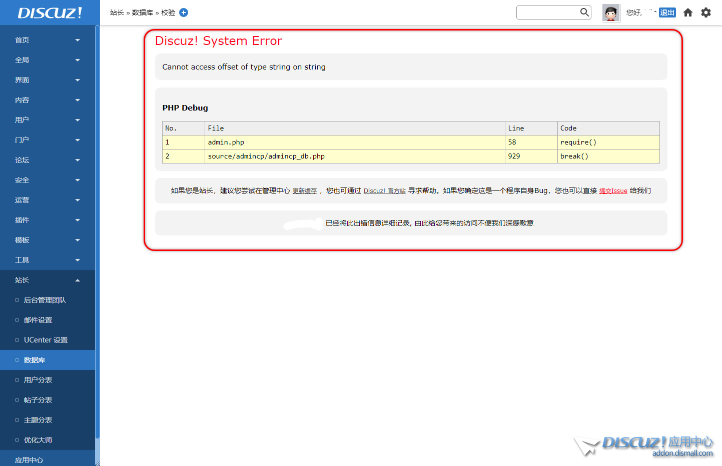Select UCenter 设置 submenu item
Screen dimensions: 722x466
click(x=48, y=340)
